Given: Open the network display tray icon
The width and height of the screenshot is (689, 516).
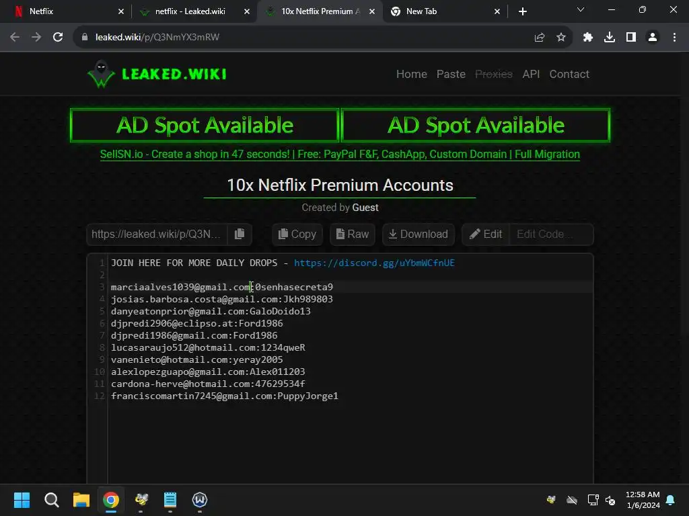Looking at the screenshot, I should tap(593, 500).
